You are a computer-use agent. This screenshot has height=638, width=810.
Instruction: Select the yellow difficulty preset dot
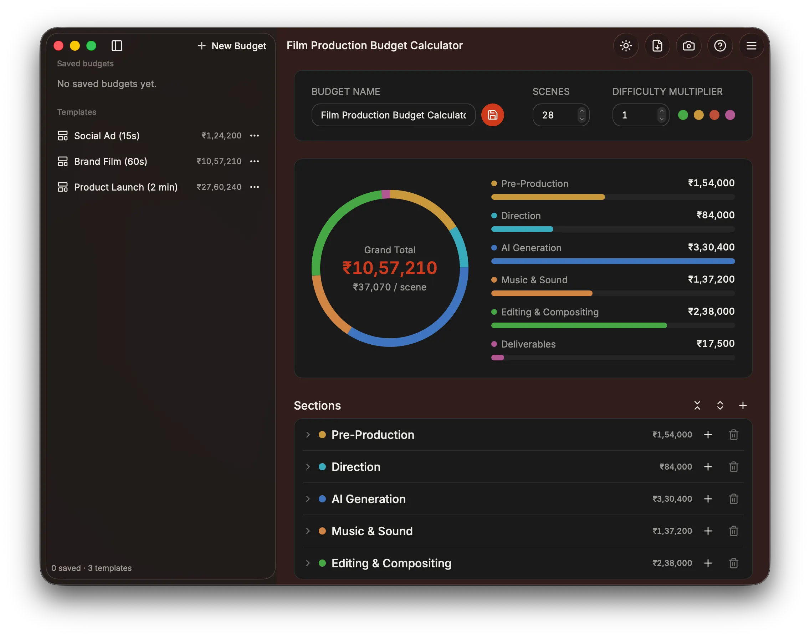point(699,115)
